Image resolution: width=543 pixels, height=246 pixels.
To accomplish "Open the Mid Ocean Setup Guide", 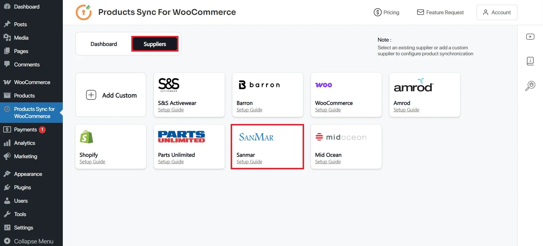I will pyautogui.click(x=327, y=161).
